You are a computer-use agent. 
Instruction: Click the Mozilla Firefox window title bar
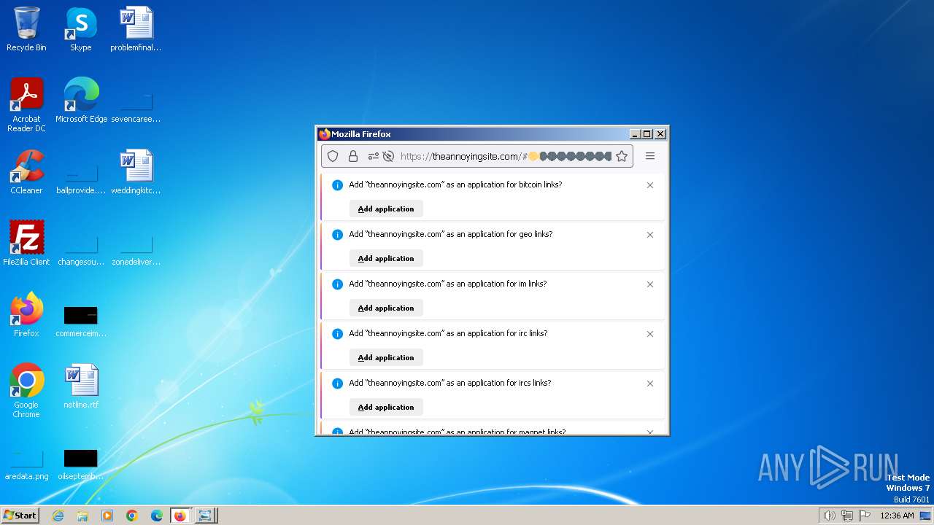pyautogui.click(x=474, y=134)
